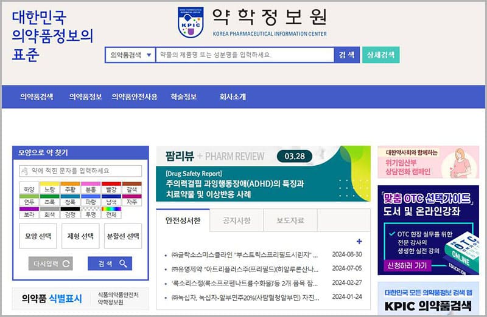Viewport: 487px width, 317px height.
Task: Select the 하양 white color swatch
Action: pyautogui.click(x=29, y=188)
